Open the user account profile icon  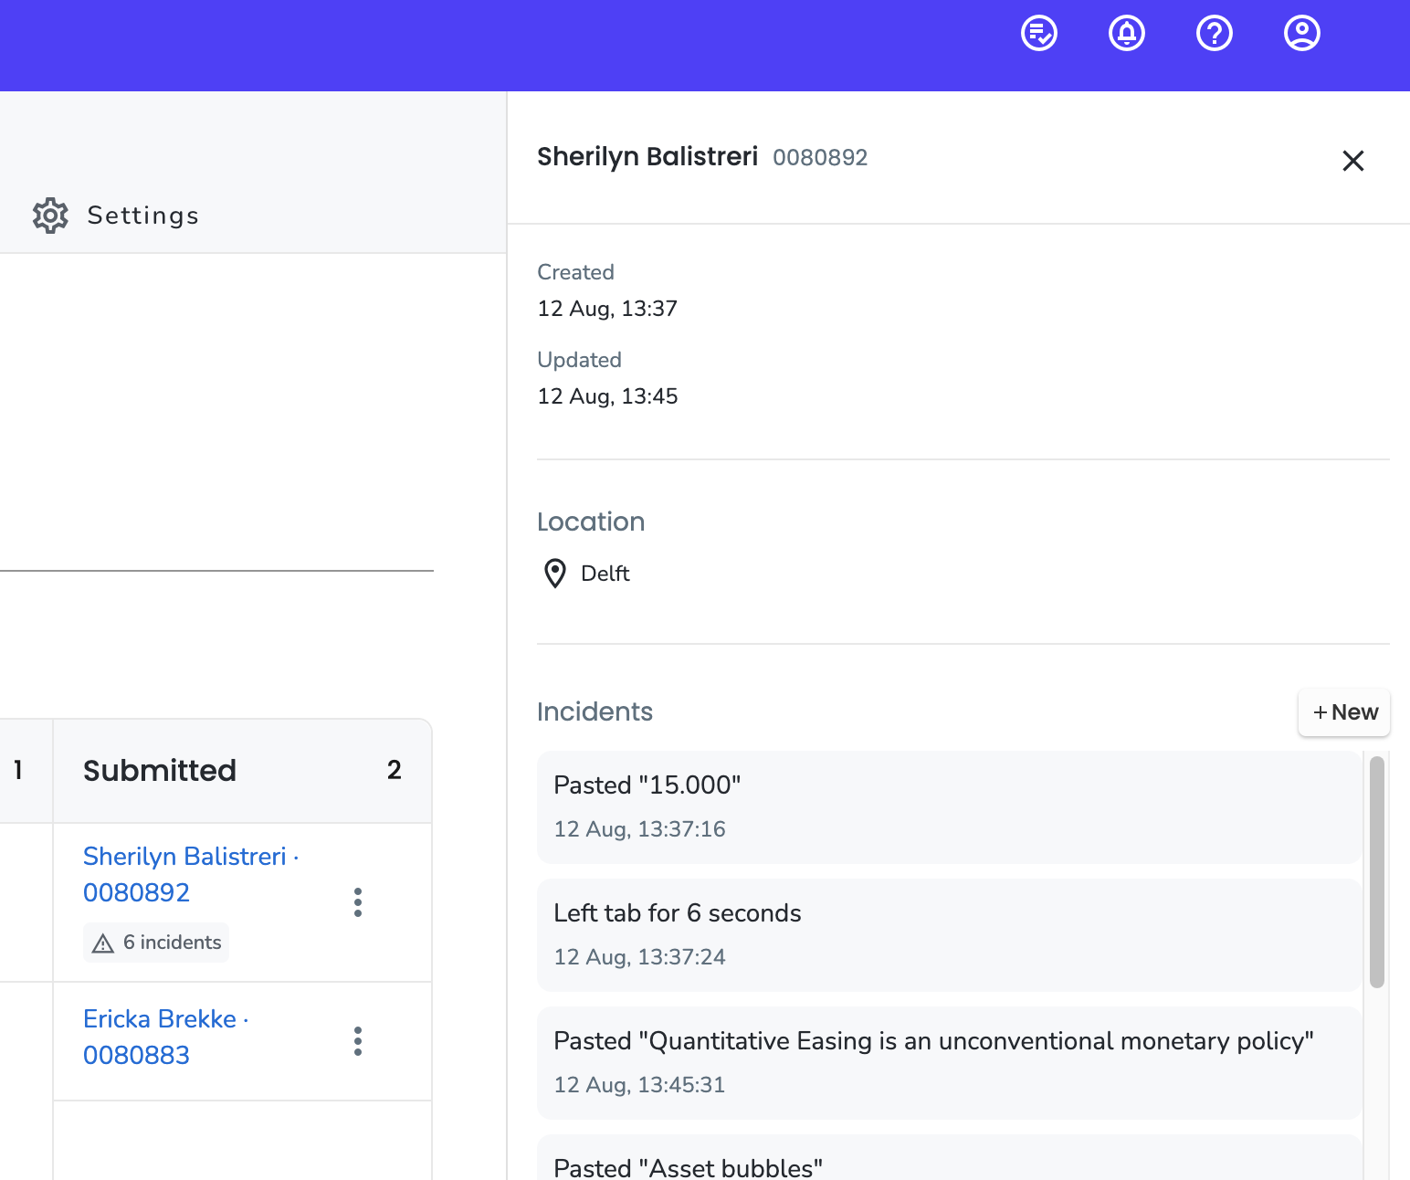(1302, 34)
